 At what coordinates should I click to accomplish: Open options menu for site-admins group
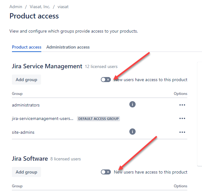click(182, 132)
